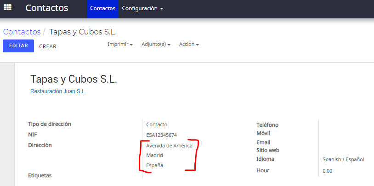Expand the Imprimir dropdown
Image resolution: width=374 pixels, height=186 pixels.
[120, 45]
